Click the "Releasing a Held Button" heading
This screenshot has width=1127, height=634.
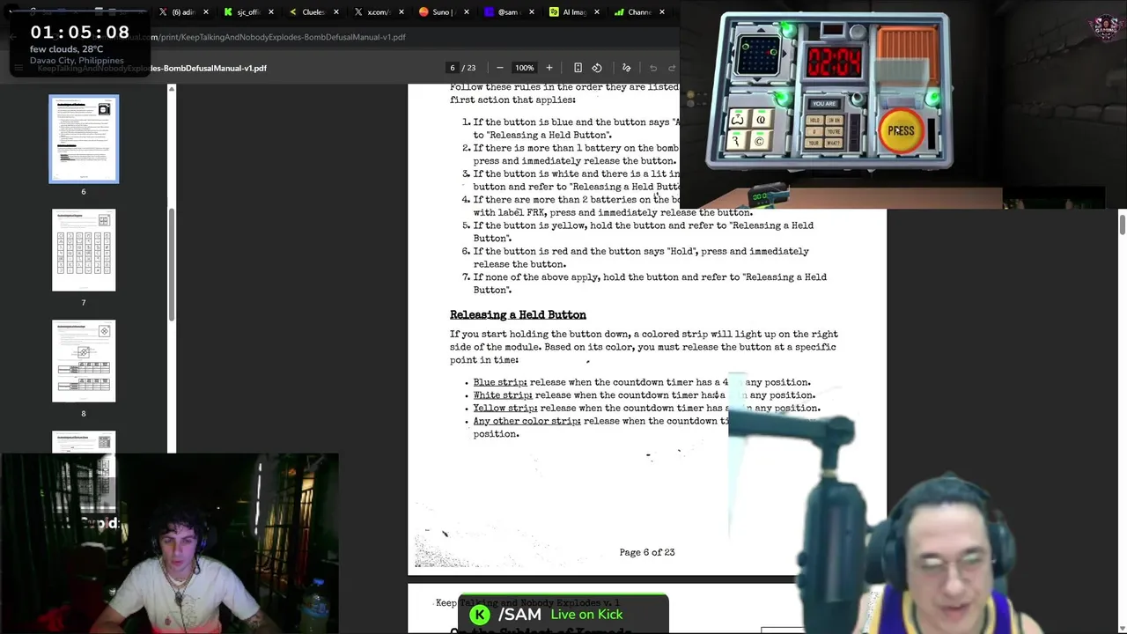[518, 314]
